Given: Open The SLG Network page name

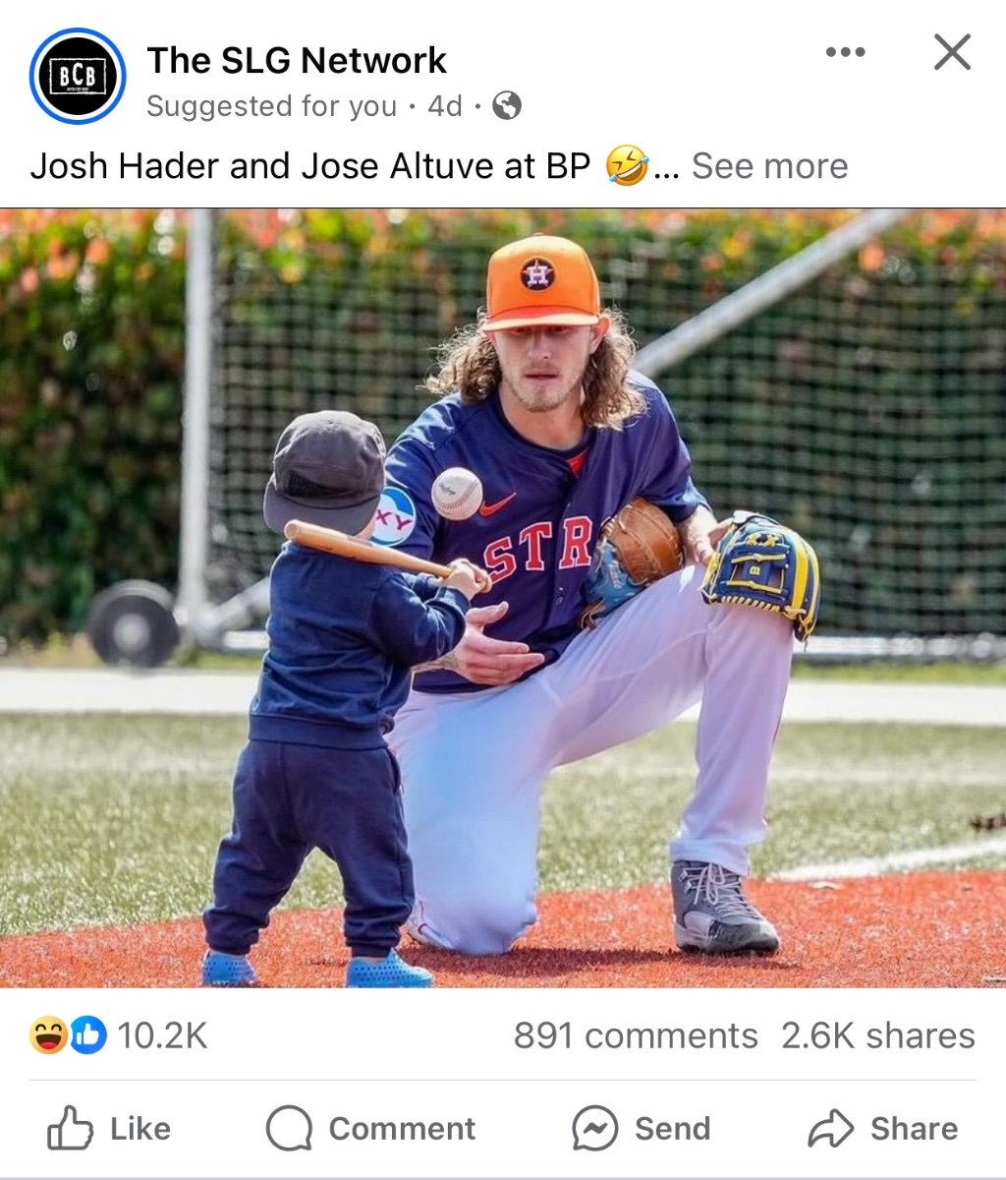Looking at the screenshot, I should pos(297,60).
